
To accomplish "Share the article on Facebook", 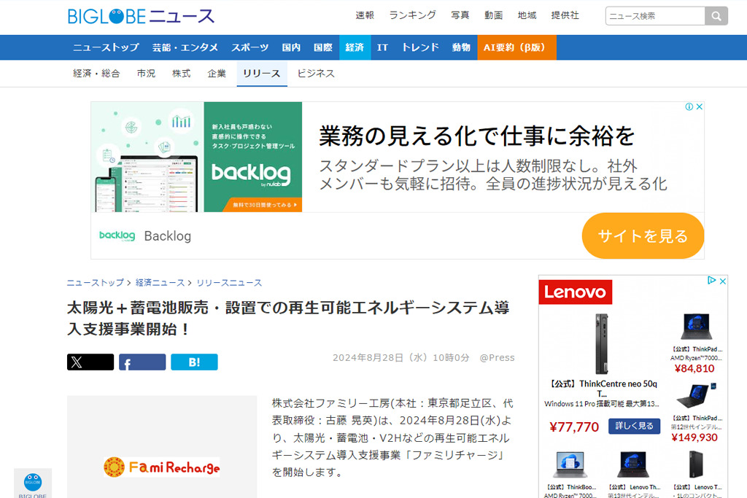I will point(142,362).
